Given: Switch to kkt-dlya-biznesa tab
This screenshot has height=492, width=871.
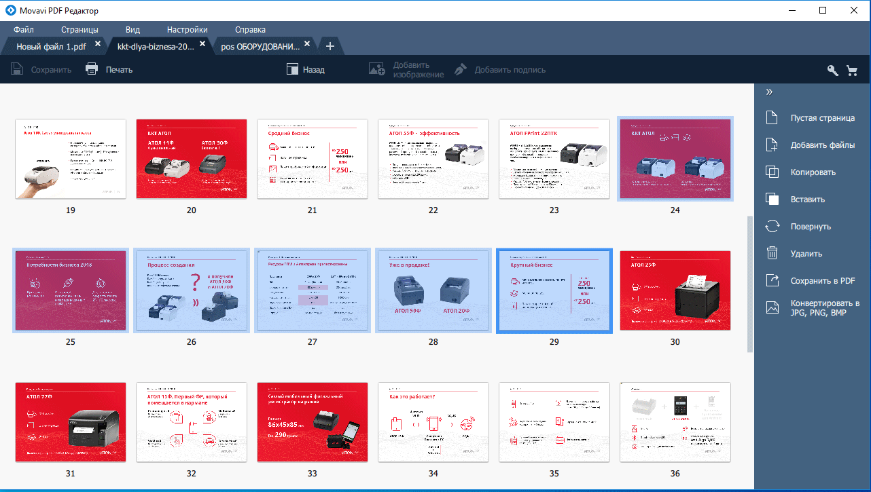Looking at the screenshot, I should (x=156, y=46).
